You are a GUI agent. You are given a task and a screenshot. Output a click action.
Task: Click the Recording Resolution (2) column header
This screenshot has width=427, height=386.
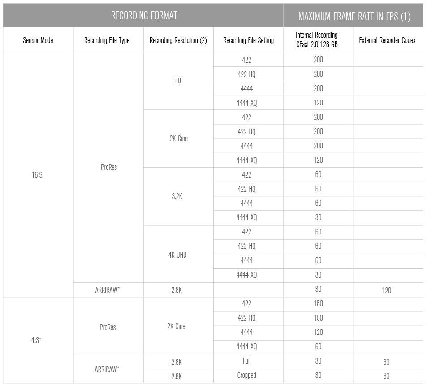[x=178, y=40]
